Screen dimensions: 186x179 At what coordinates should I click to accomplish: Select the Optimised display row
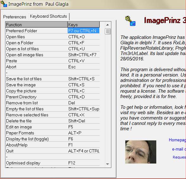pos(52,163)
